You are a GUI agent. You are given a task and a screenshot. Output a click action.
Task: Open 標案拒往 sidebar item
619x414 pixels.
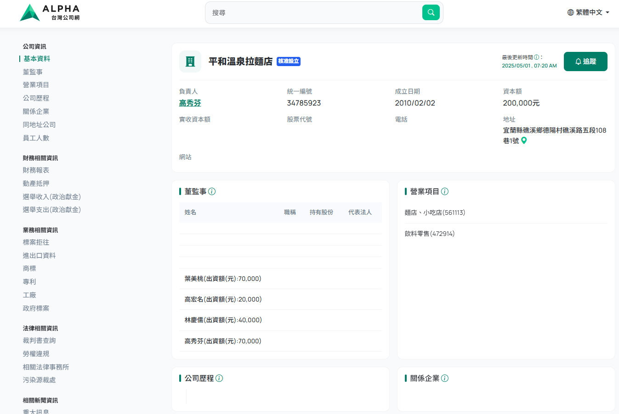point(36,242)
